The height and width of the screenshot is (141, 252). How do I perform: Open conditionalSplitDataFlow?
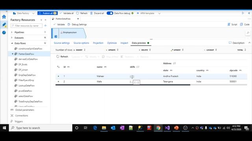[30, 49]
